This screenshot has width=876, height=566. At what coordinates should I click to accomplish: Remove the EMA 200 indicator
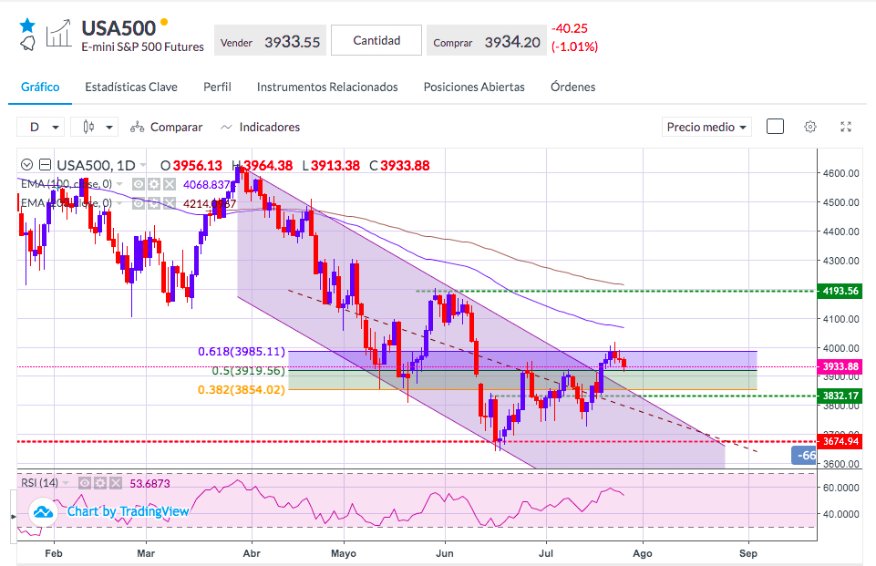pyautogui.click(x=170, y=203)
